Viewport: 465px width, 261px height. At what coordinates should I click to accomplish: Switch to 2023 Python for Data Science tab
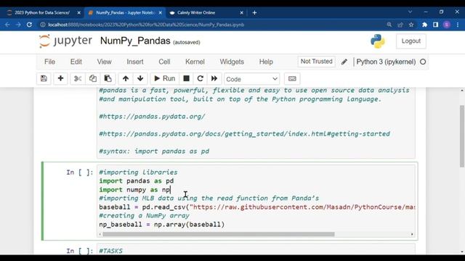click(x=41, y=13)
